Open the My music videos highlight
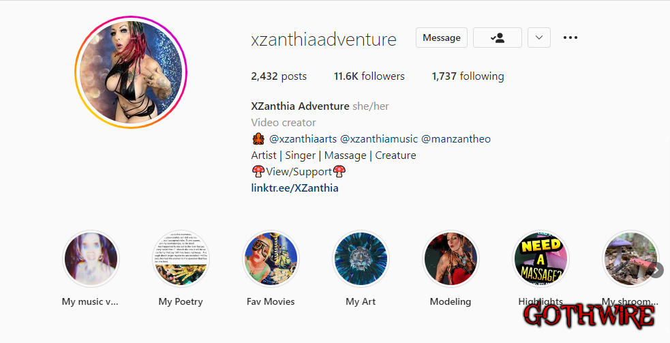The height and width of the screenshot is (343, 670). (x=91, y=259)
